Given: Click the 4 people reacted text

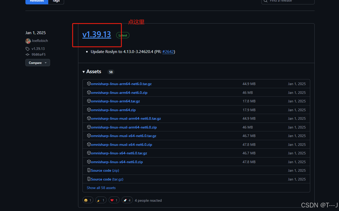Looking at the screenshot, I should point(148,200).
